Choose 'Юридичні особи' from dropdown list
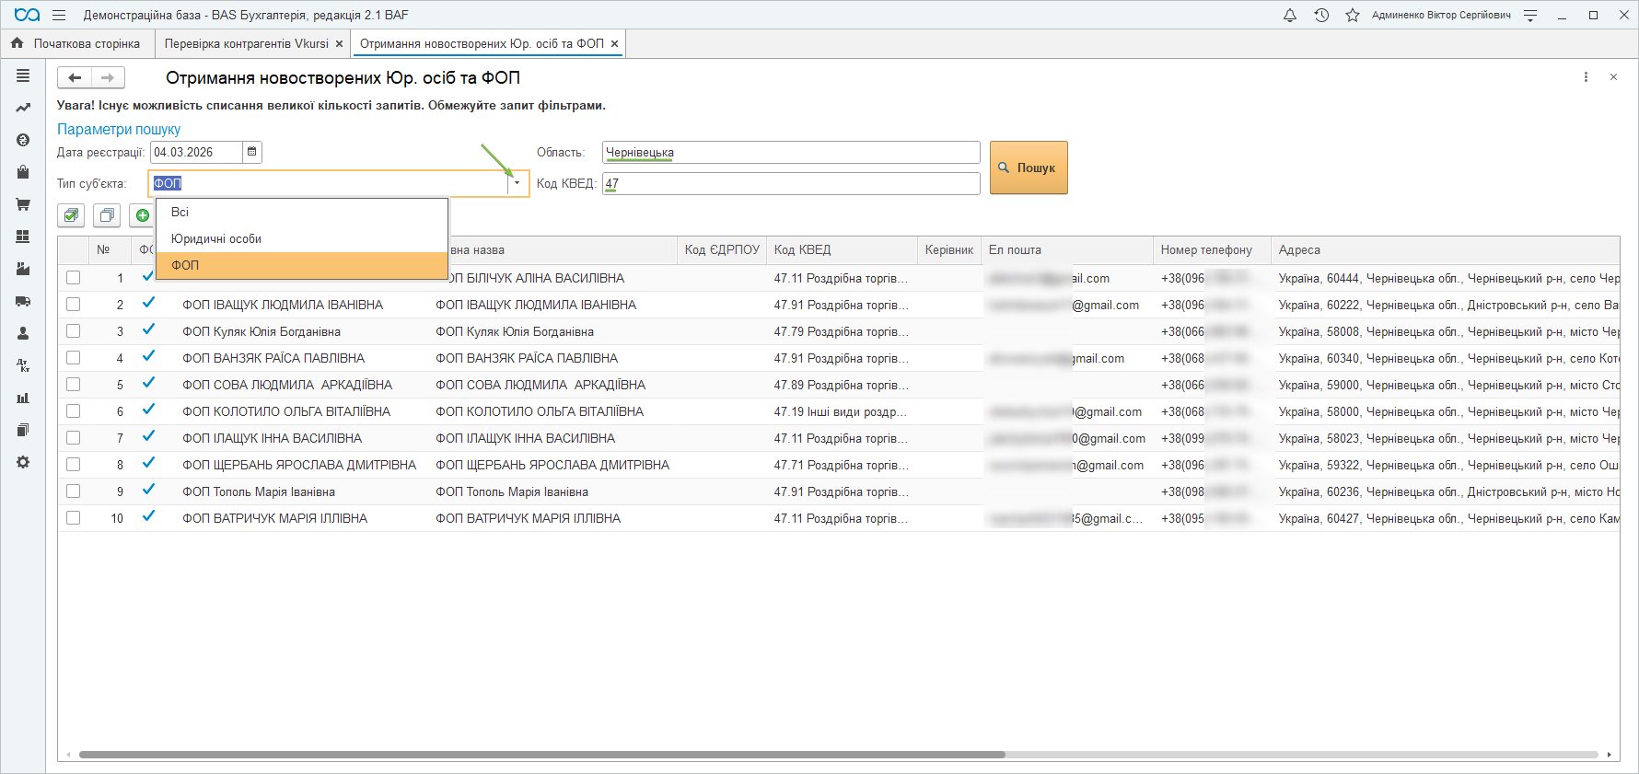The image size is (1639, 774). [216, 238]
